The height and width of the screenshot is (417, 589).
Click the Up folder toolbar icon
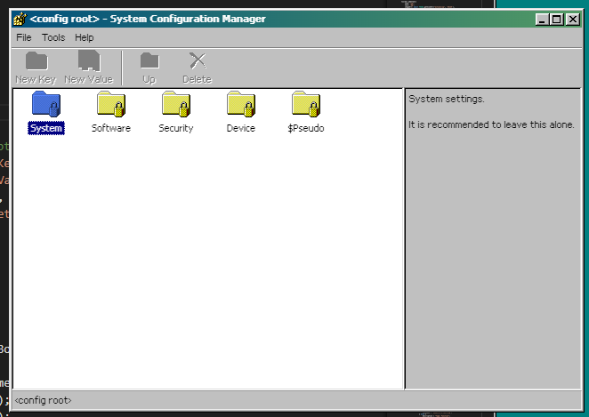pyautogui.click(x=149, y=60)
